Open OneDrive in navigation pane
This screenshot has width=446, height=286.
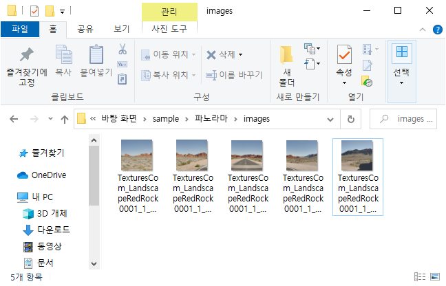(x=42, y=175)
